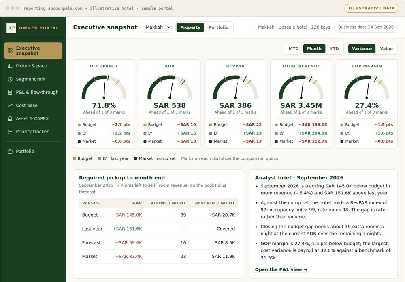Select the YTD period

coord(334,49)
